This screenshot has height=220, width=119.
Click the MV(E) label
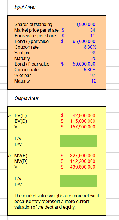click(x=21, y=156)
